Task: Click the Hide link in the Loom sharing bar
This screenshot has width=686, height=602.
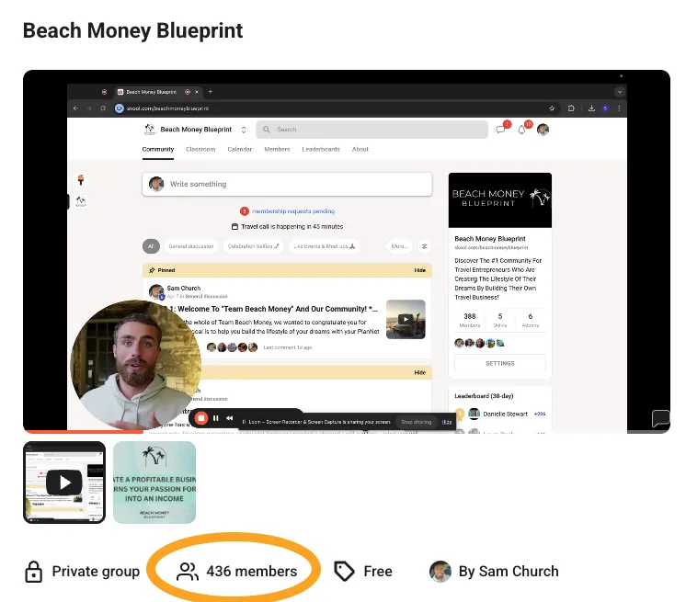Action: coord(447,422)
